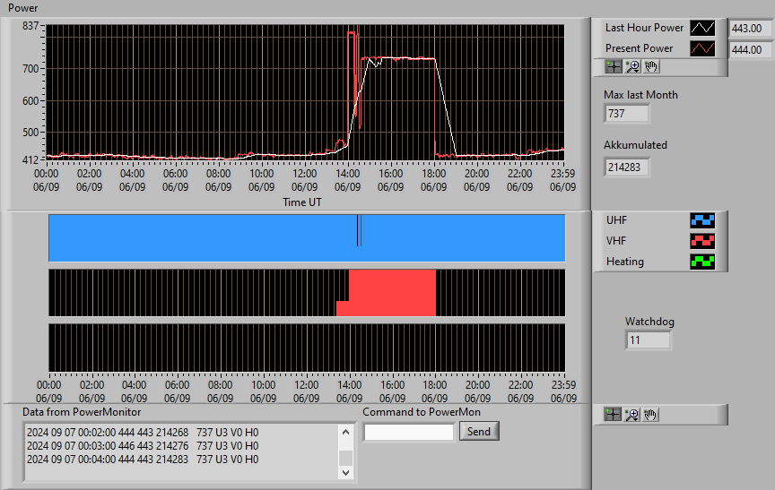The height and width of the screenshot is (490, 775).
Task: Click the red VHF active block in chart
Action: (x=392, y=293)
